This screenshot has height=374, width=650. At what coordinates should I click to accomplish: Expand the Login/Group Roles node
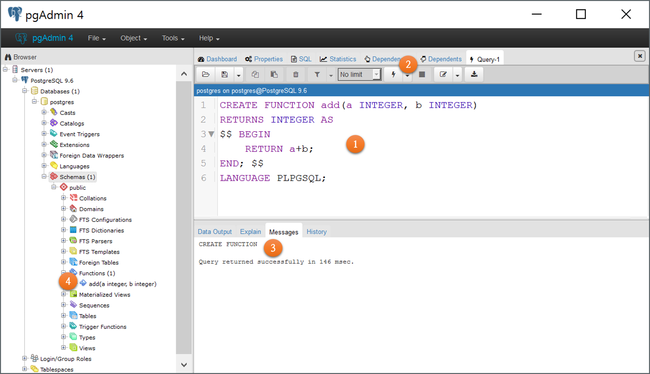click(x=25, y=358)
